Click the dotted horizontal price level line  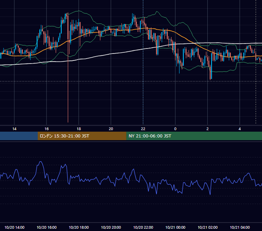131,82
